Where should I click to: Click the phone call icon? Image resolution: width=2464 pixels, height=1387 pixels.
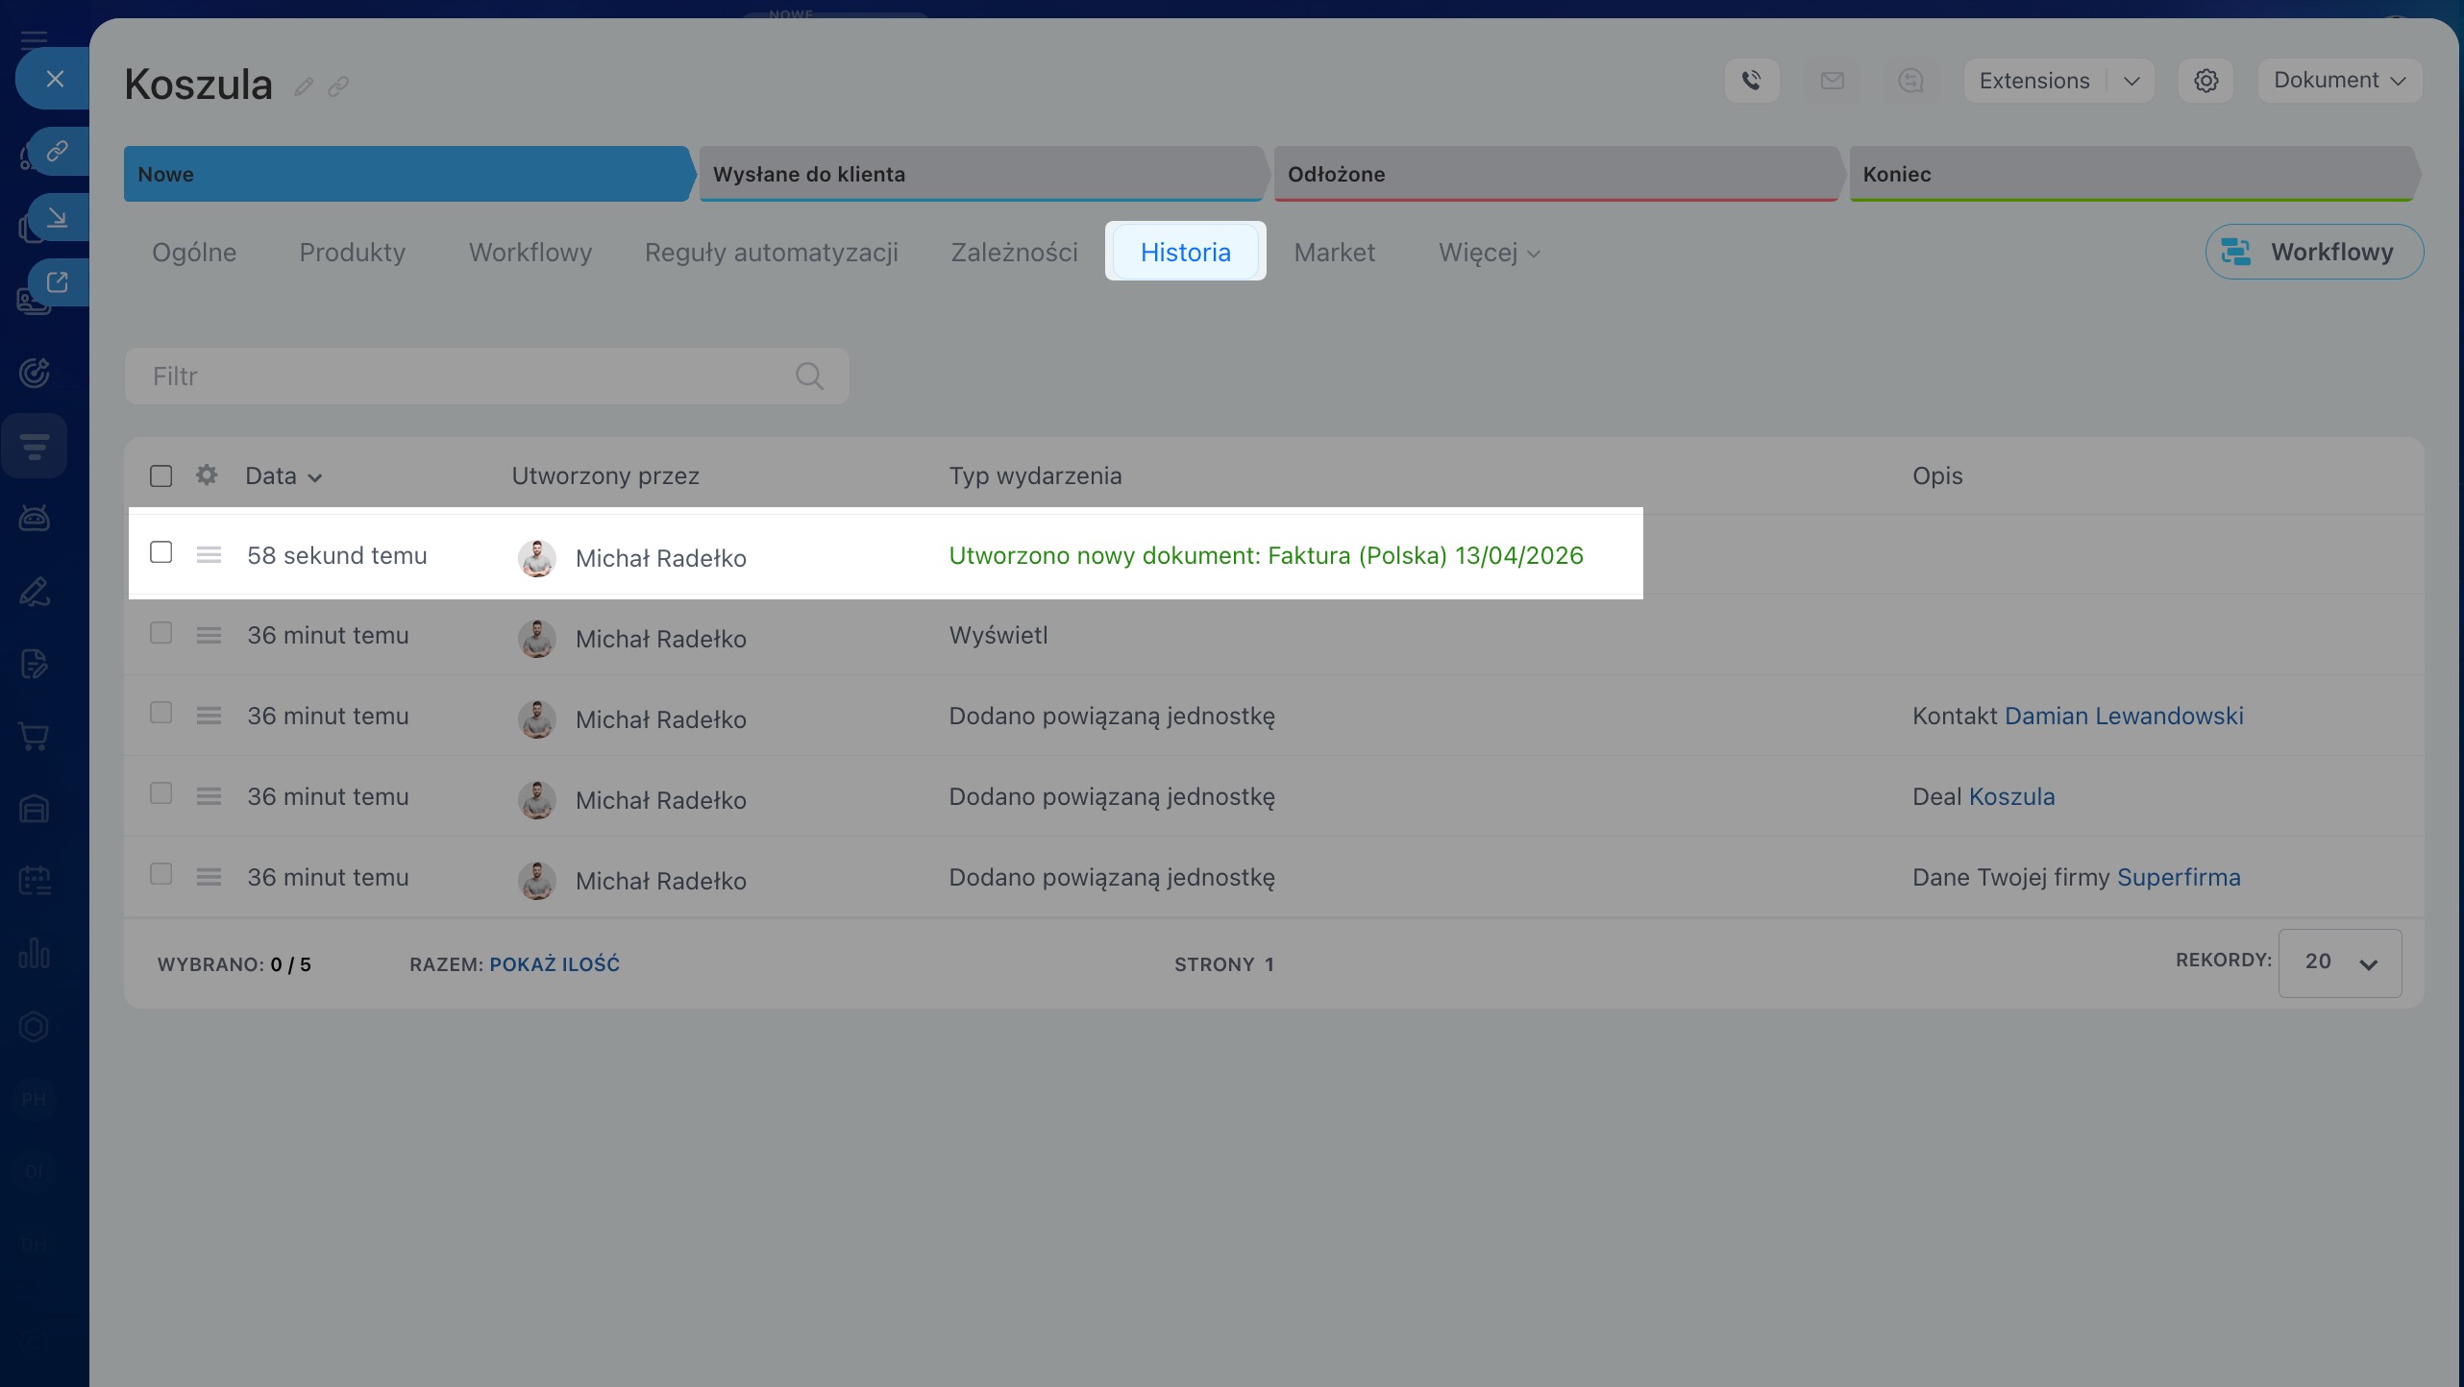[x=1752, y=81]
